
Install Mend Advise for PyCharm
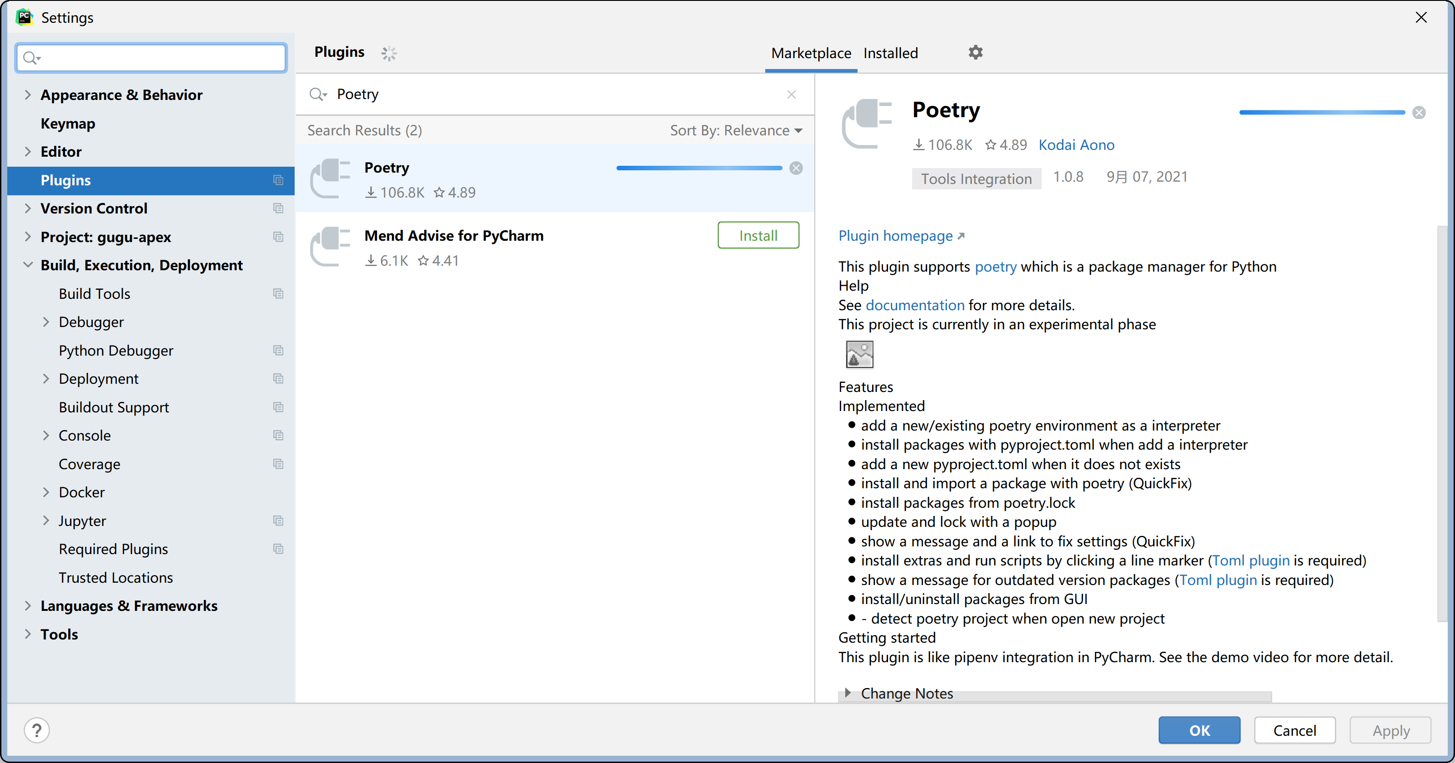(x=758, y=235)
